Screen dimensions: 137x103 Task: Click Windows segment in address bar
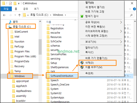[58, 15]
